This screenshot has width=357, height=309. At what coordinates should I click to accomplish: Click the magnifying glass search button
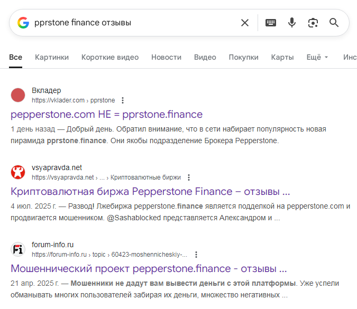334,23
